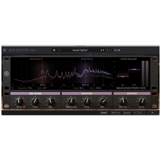Open the hamburger main menu
This screenshot has width=161, height=161.
pyautogui.click(x=5, y=50)
